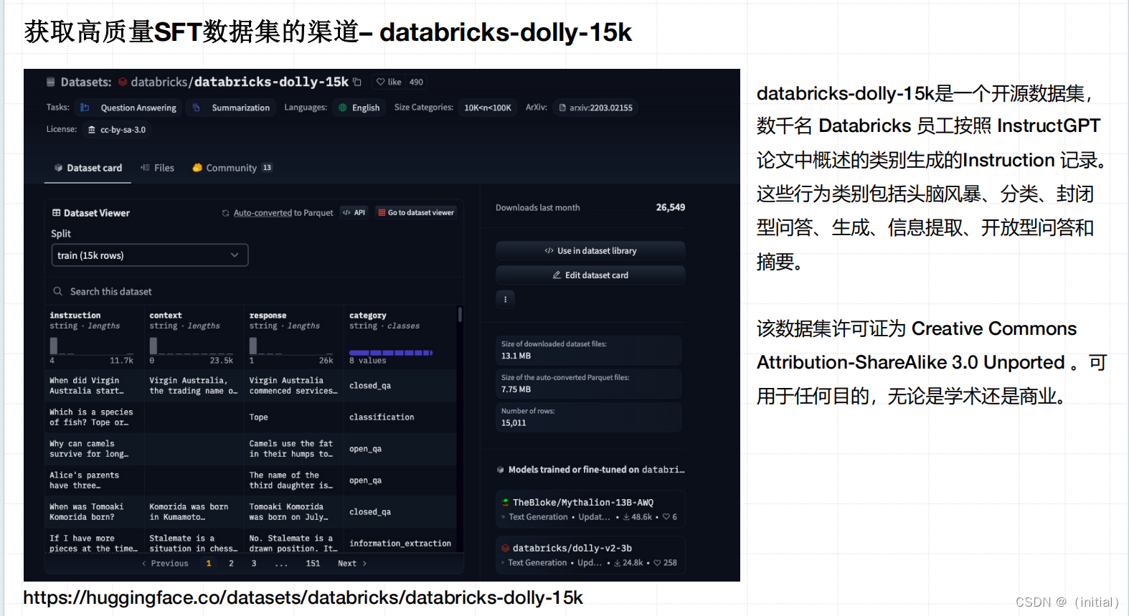Click the English language tag
The width and height of the screenshot is (1129, 616).
tap(359, 108)
